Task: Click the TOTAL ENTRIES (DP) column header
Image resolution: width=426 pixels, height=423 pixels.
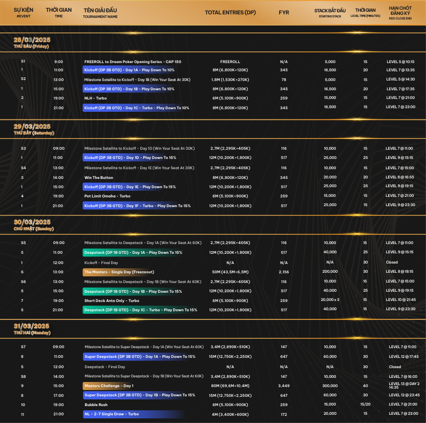Action: coord(230,12)
